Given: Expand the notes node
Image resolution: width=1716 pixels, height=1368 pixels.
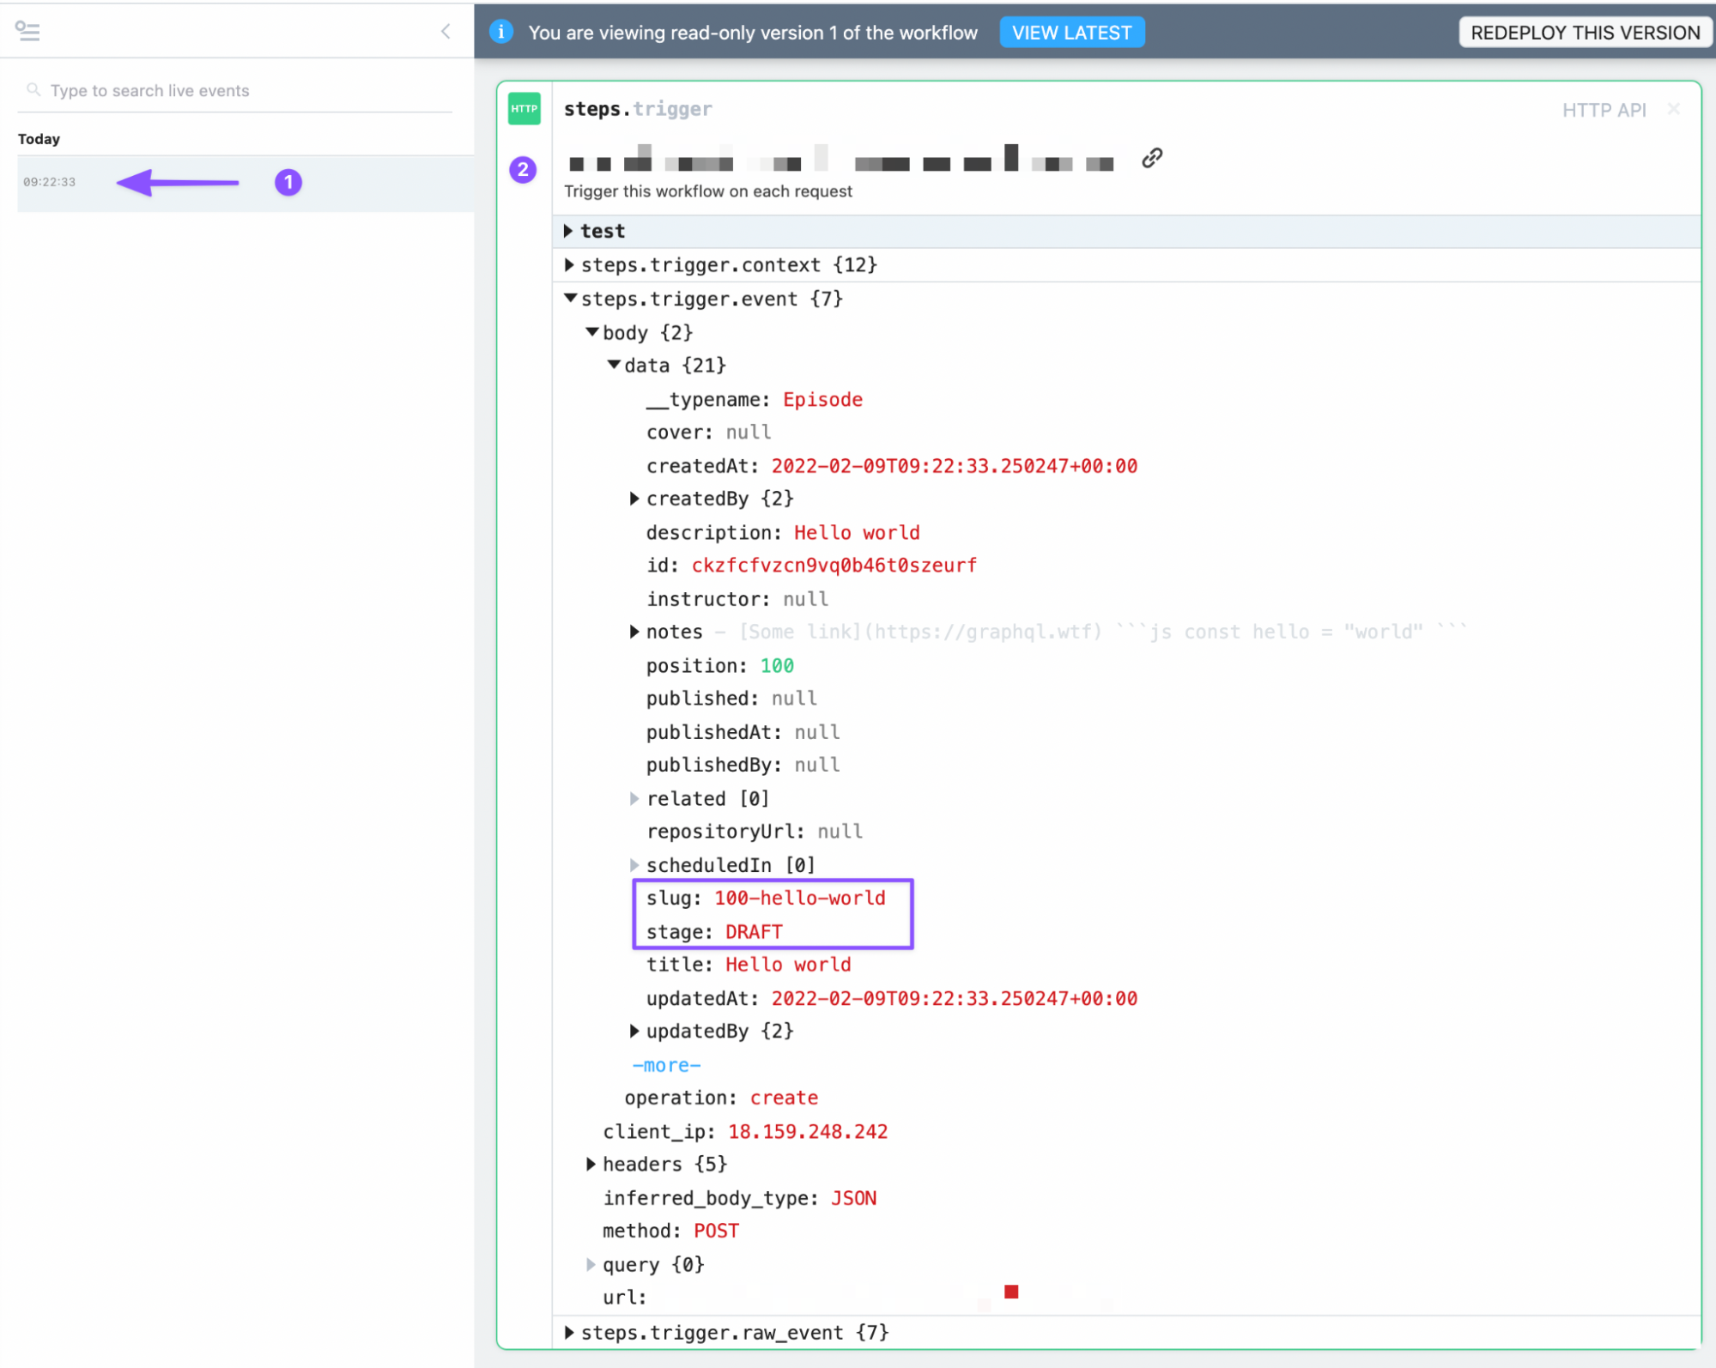Looking at the screenshot, I should (x=634, y=632).
